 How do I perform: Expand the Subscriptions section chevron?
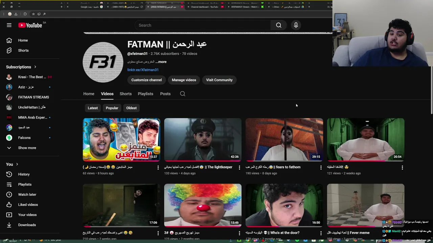[35, 67]
